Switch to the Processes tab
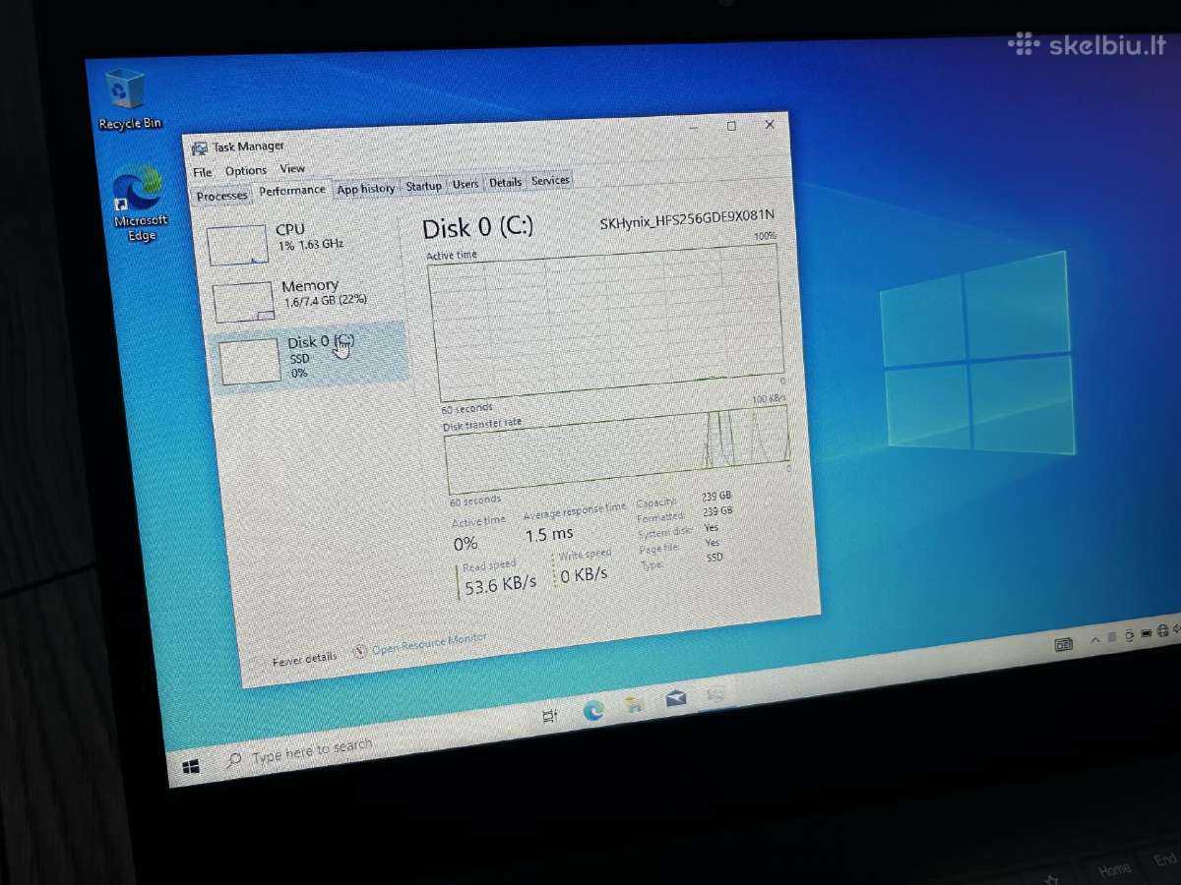 [222, 196]
